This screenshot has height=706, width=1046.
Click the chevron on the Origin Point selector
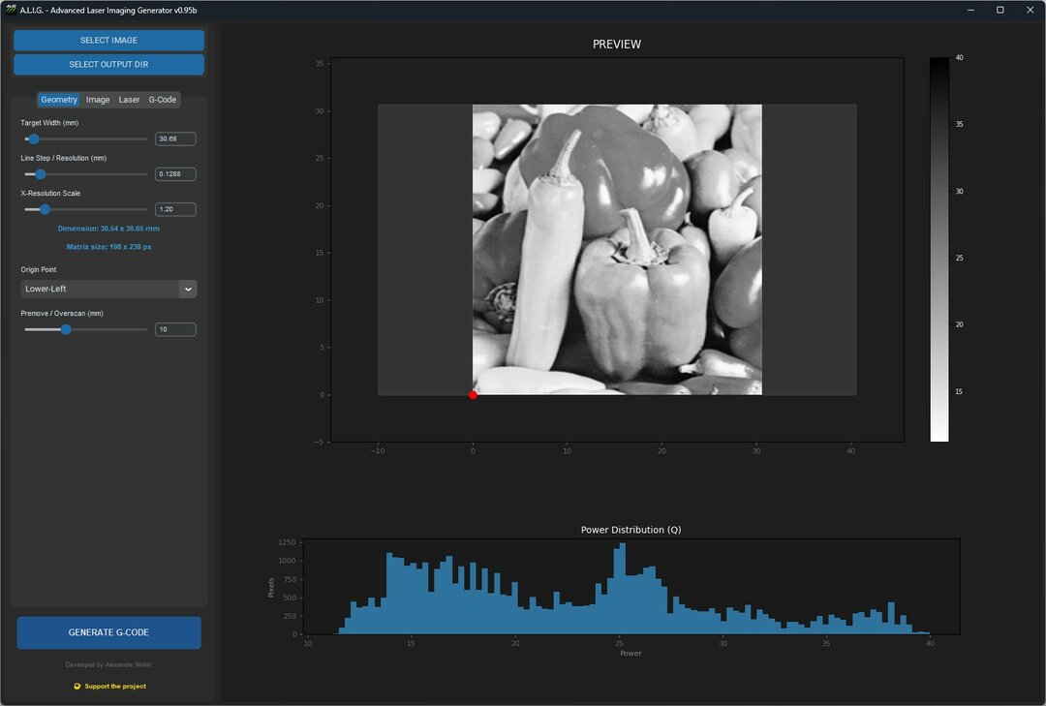[189, 289]
